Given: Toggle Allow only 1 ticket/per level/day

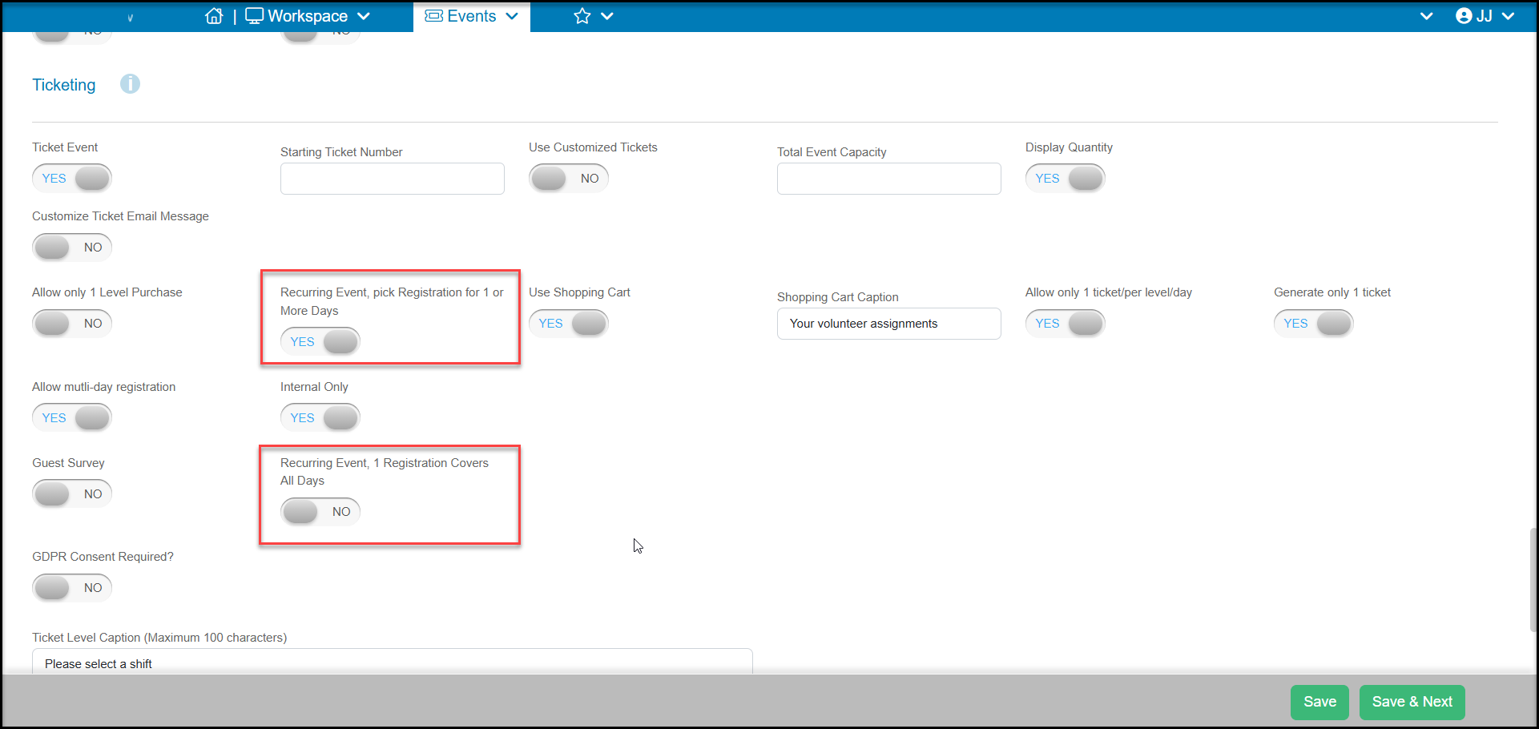Looking at the screenshot, I should tap(1066, 323).
